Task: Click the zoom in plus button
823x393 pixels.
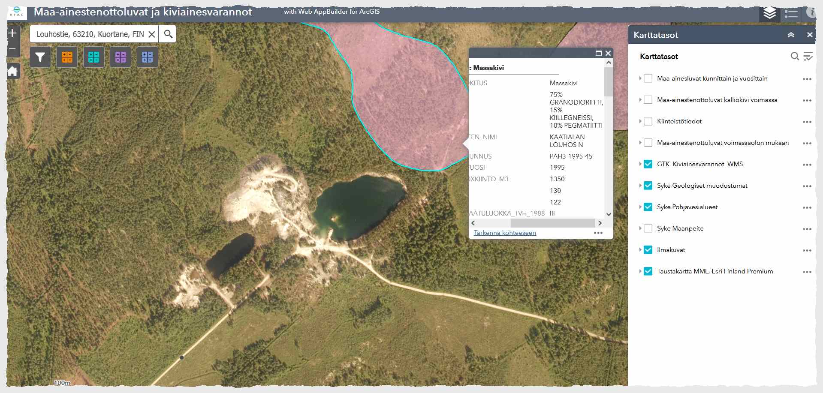Action: [13, 33]
